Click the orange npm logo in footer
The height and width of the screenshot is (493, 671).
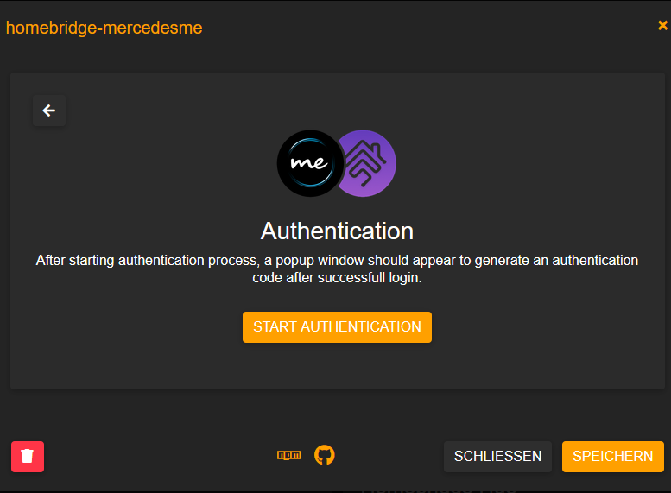coord(288,455)
